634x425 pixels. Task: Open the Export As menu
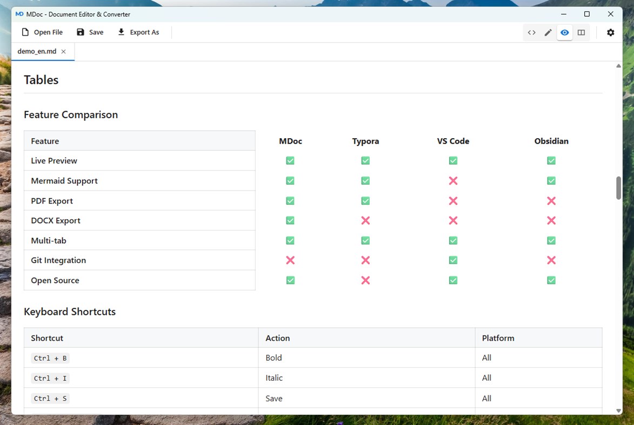(139, 32)
